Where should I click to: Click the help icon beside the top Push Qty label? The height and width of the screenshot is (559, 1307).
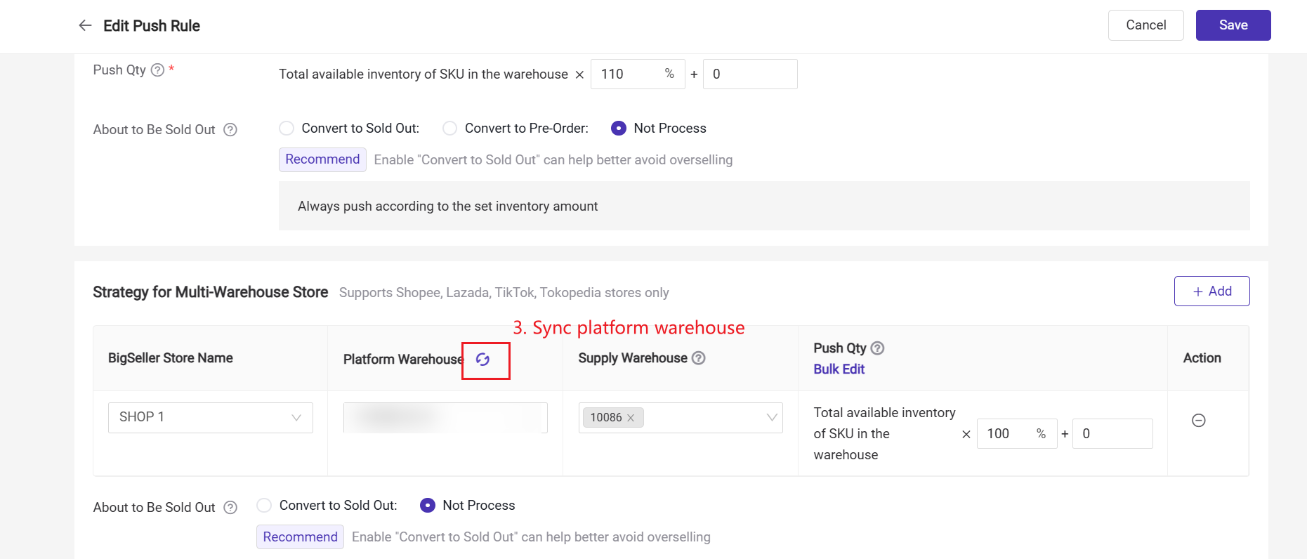tap(158, 70)
